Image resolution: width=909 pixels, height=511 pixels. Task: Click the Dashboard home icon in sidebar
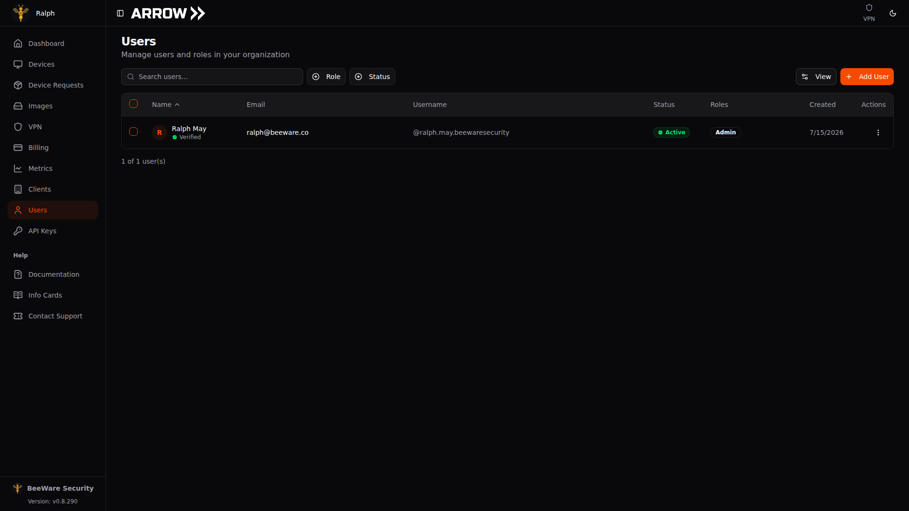pyautogui.click(x=18, y=44)
